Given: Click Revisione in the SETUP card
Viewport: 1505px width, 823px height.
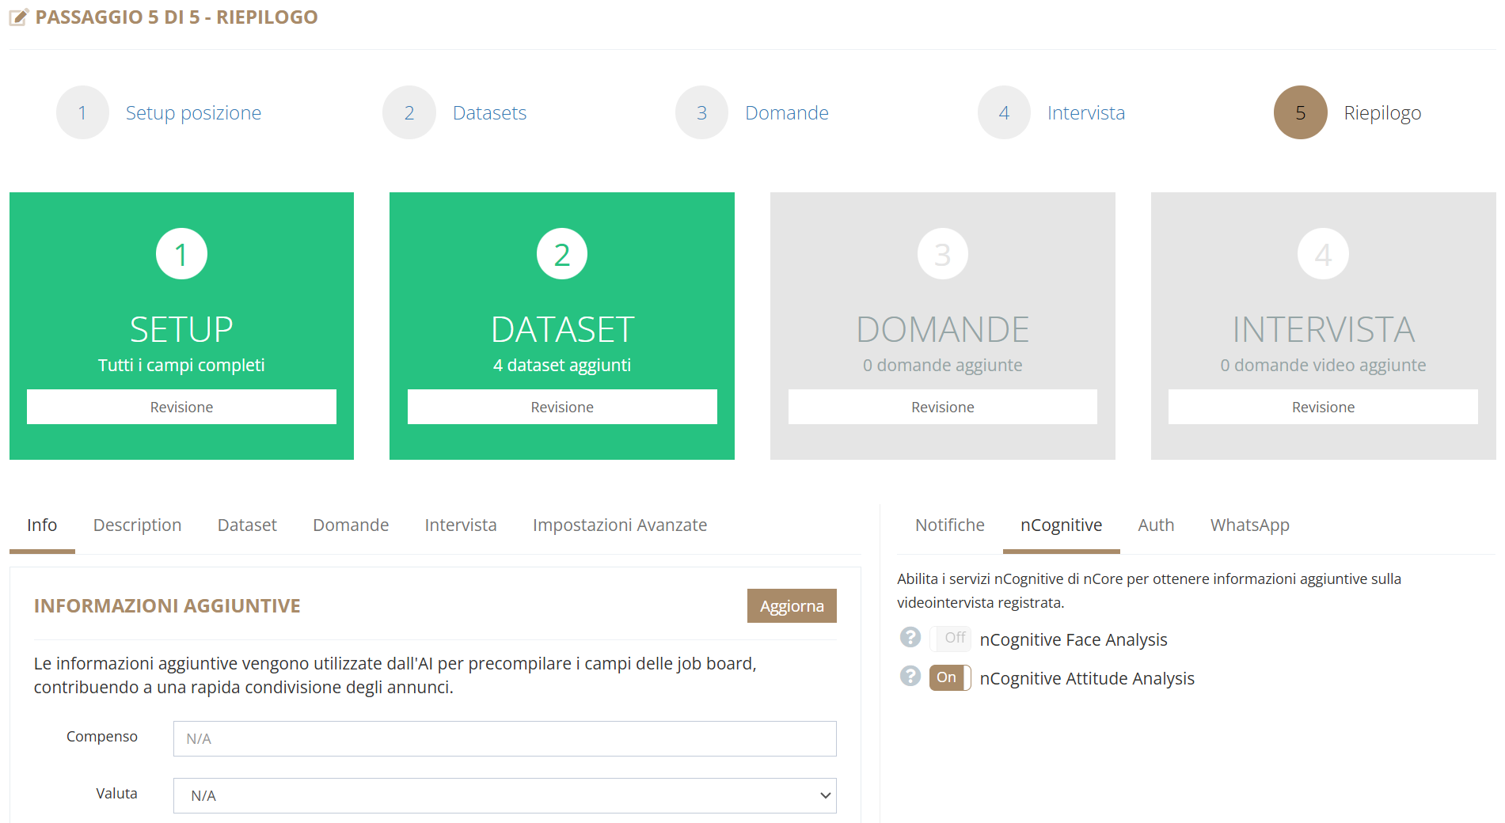Looking at the screenshot, I should click(181, 407).
